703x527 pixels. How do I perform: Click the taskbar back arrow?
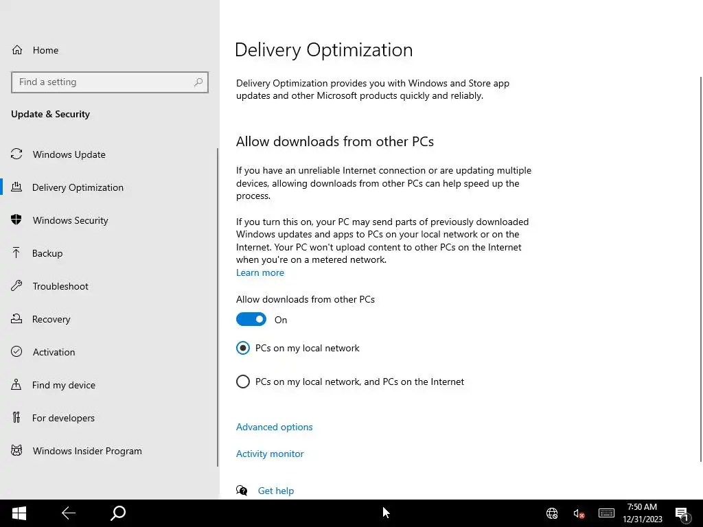69,513
